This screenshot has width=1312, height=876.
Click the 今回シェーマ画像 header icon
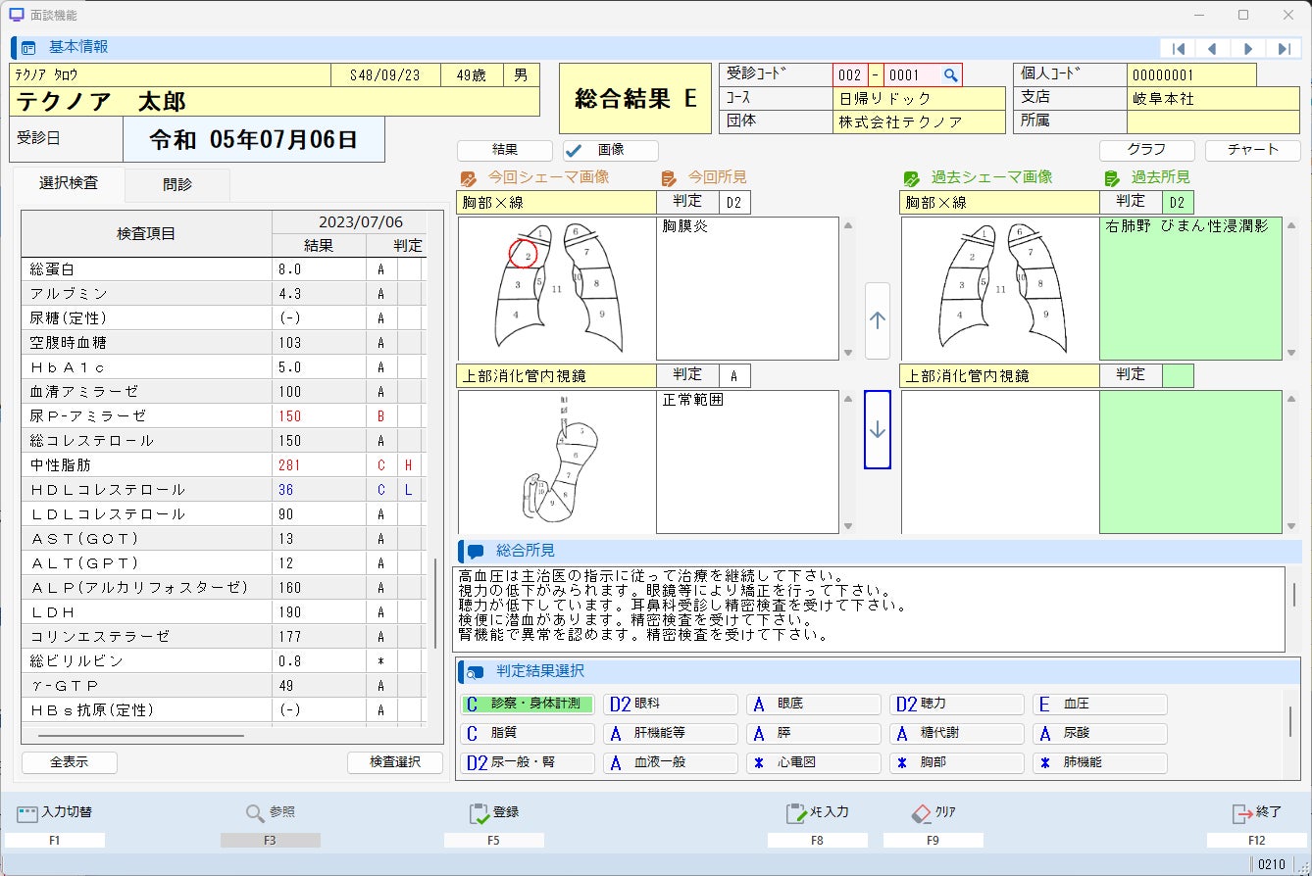point(469,178)
